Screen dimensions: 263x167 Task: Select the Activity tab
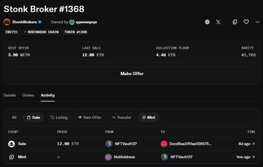click(x=48, y=95)
